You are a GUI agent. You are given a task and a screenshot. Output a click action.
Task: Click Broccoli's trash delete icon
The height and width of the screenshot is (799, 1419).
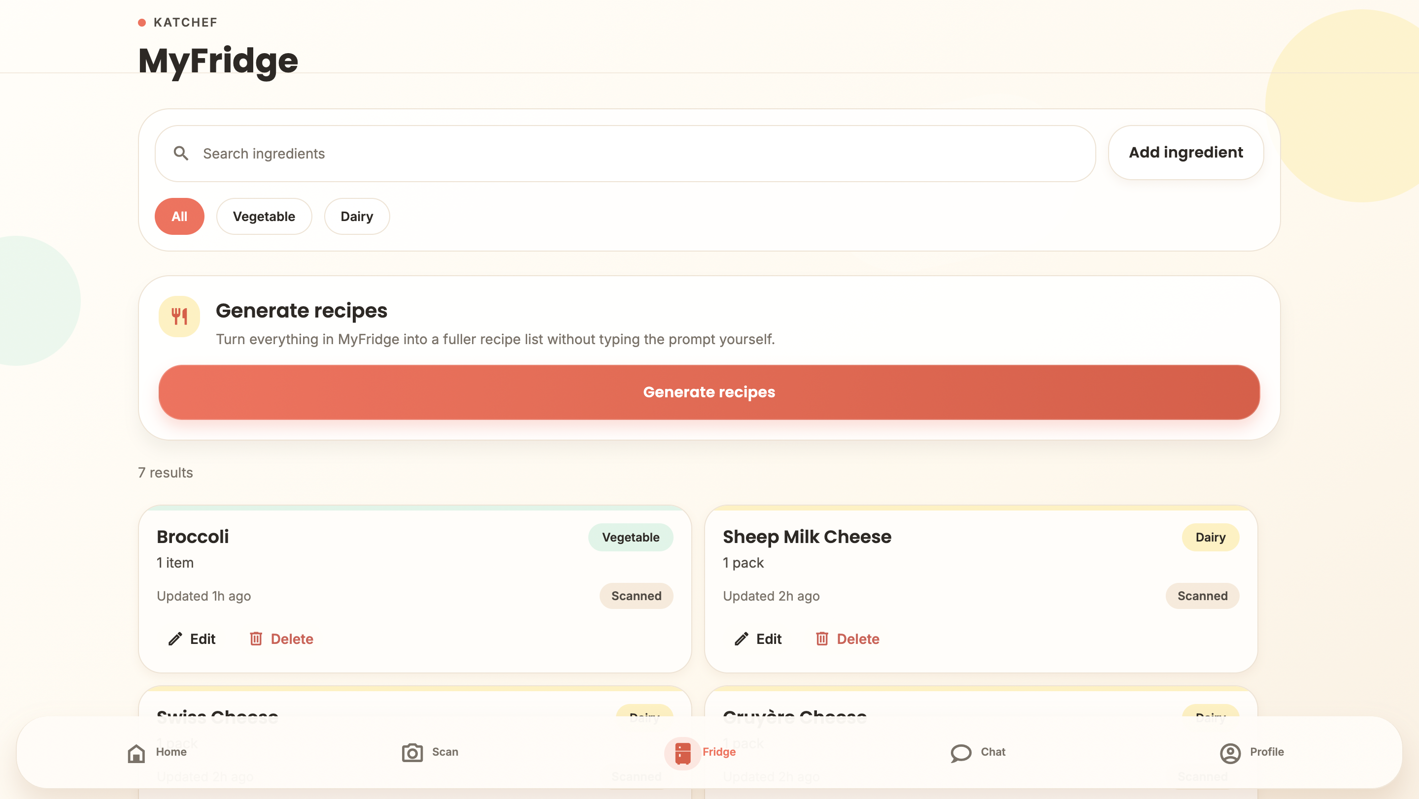tap(256, 639)
